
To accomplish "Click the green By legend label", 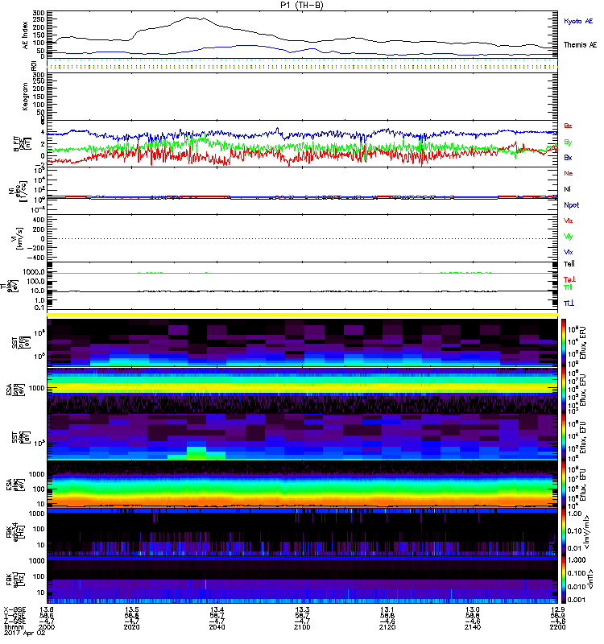I will 568,142.
